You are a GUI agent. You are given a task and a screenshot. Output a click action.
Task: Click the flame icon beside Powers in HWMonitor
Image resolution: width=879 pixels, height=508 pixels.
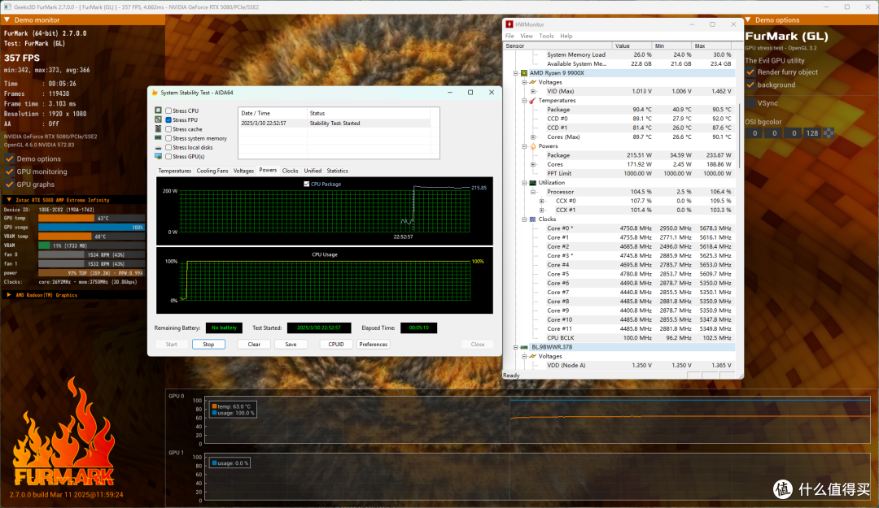click(x=532, y=146)
